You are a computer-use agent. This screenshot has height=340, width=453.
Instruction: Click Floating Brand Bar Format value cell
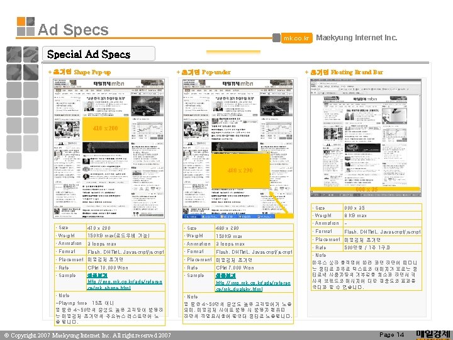point(383,232)
